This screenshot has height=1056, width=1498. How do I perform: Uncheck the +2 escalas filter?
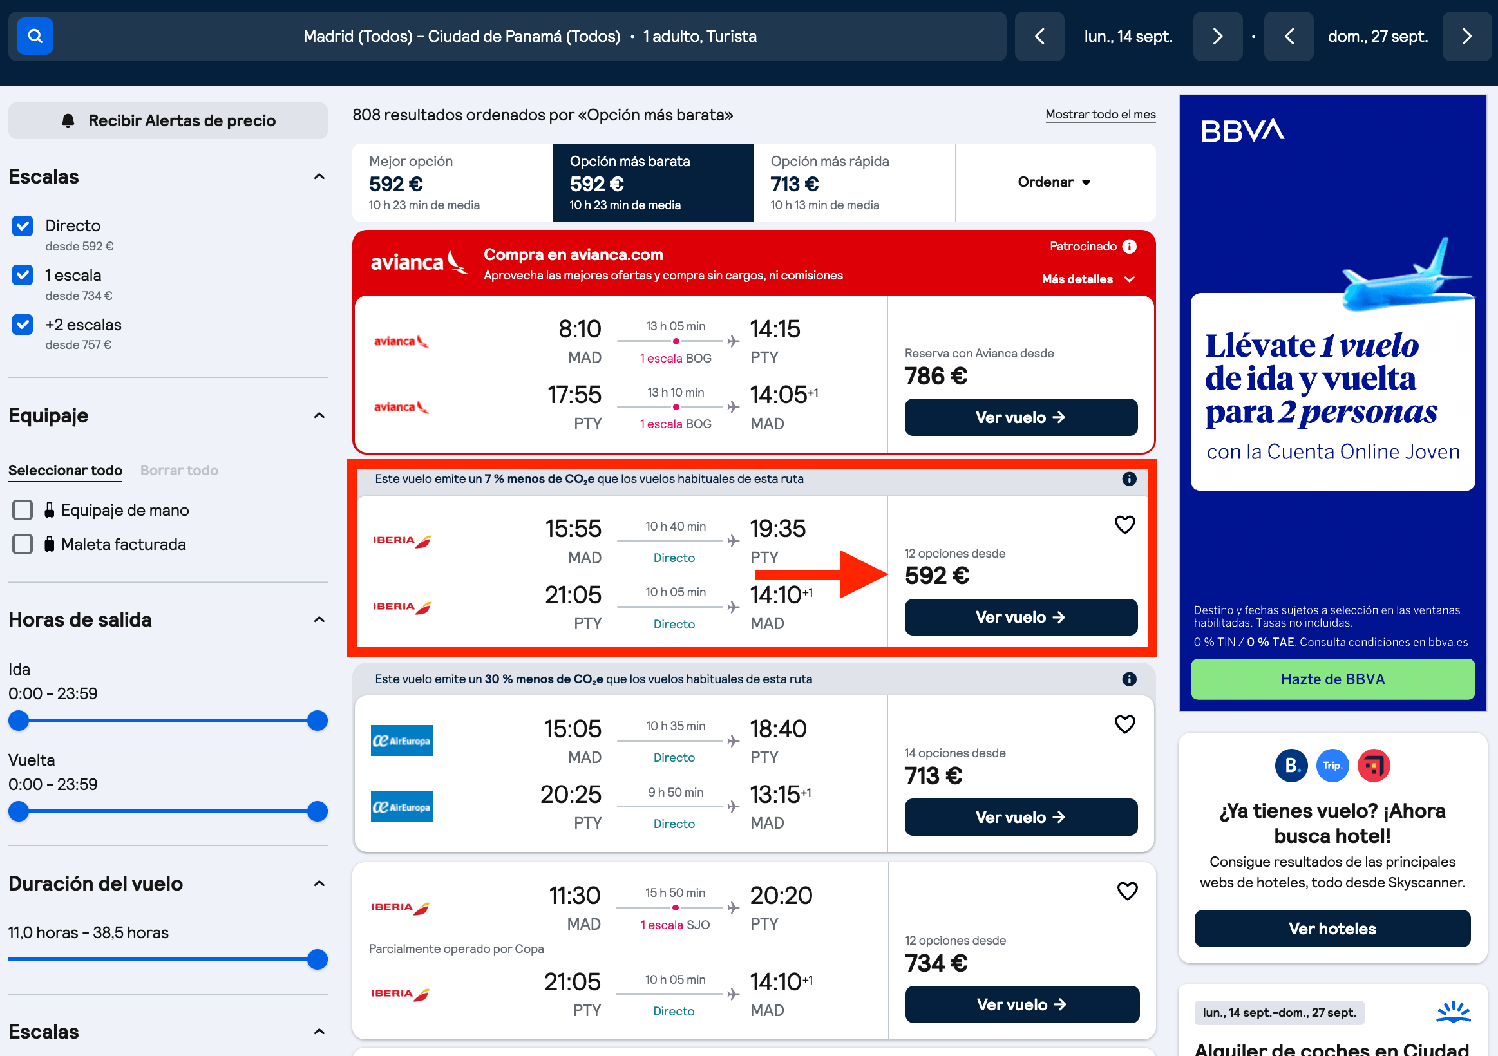[23, 324]
